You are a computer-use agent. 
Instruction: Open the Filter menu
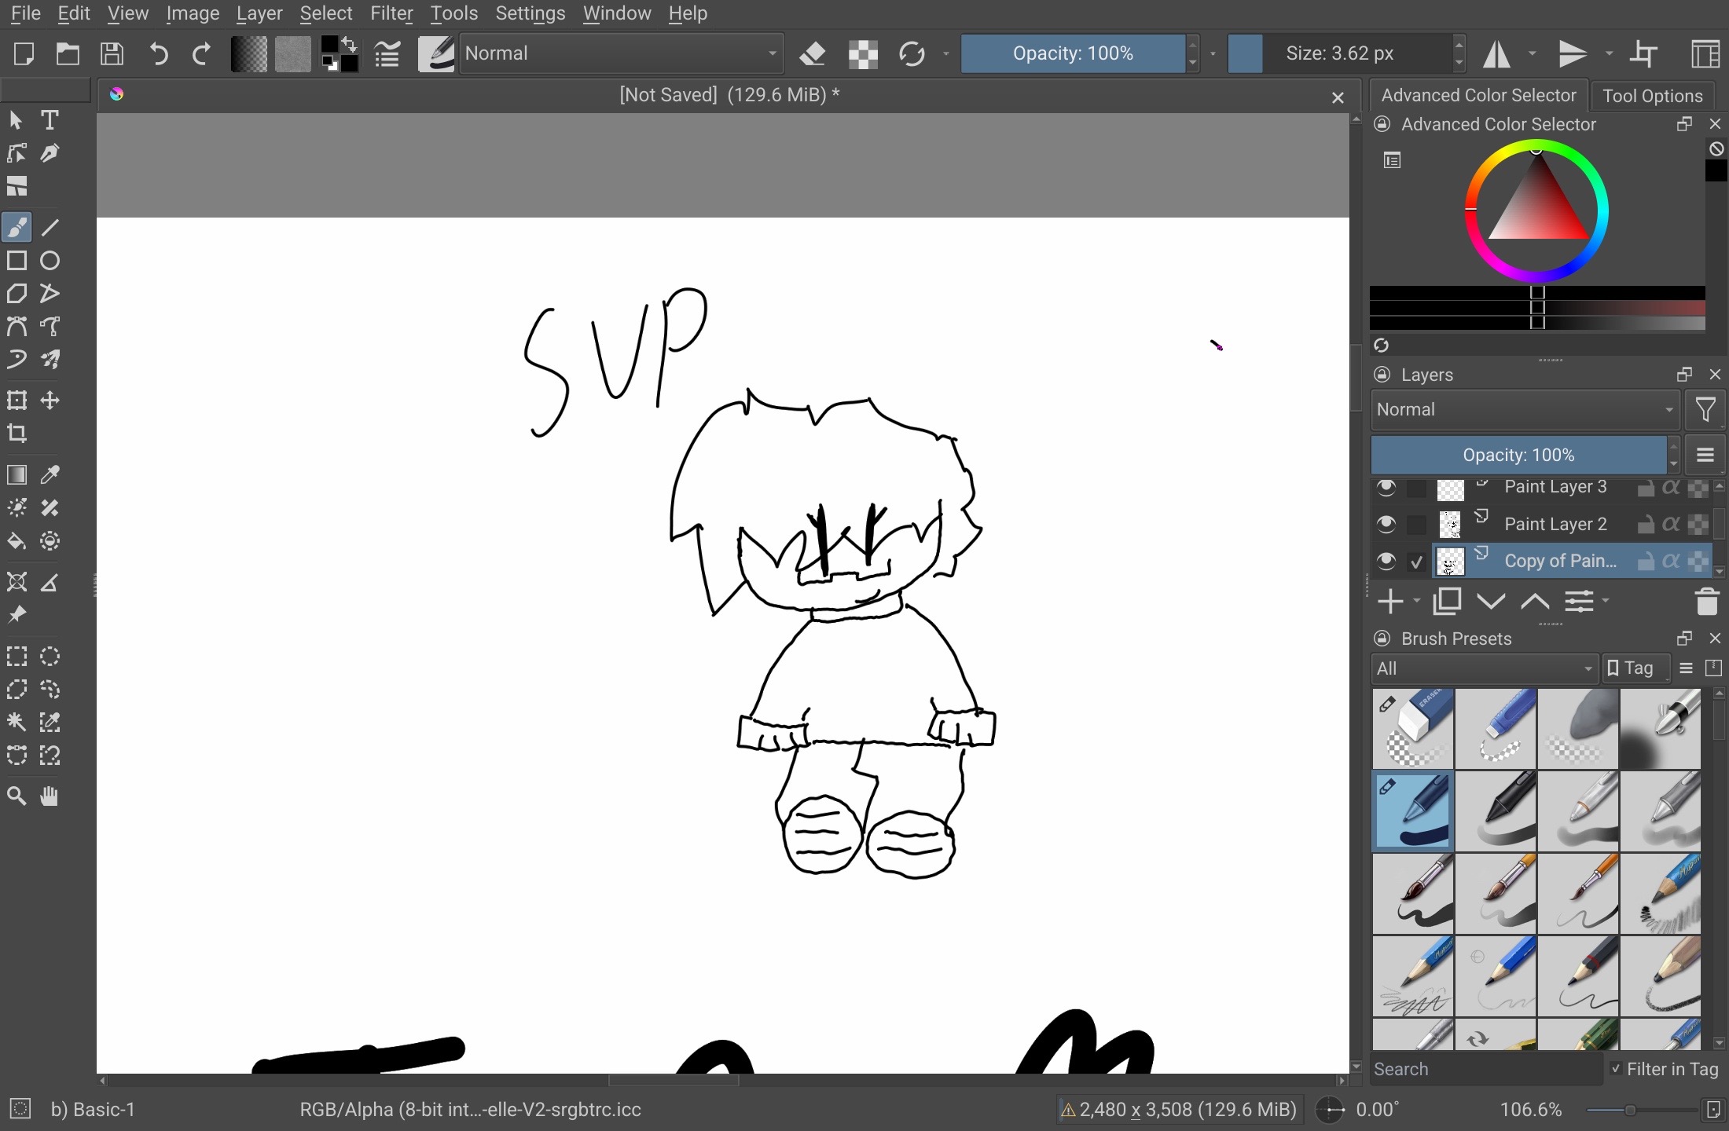391,13
